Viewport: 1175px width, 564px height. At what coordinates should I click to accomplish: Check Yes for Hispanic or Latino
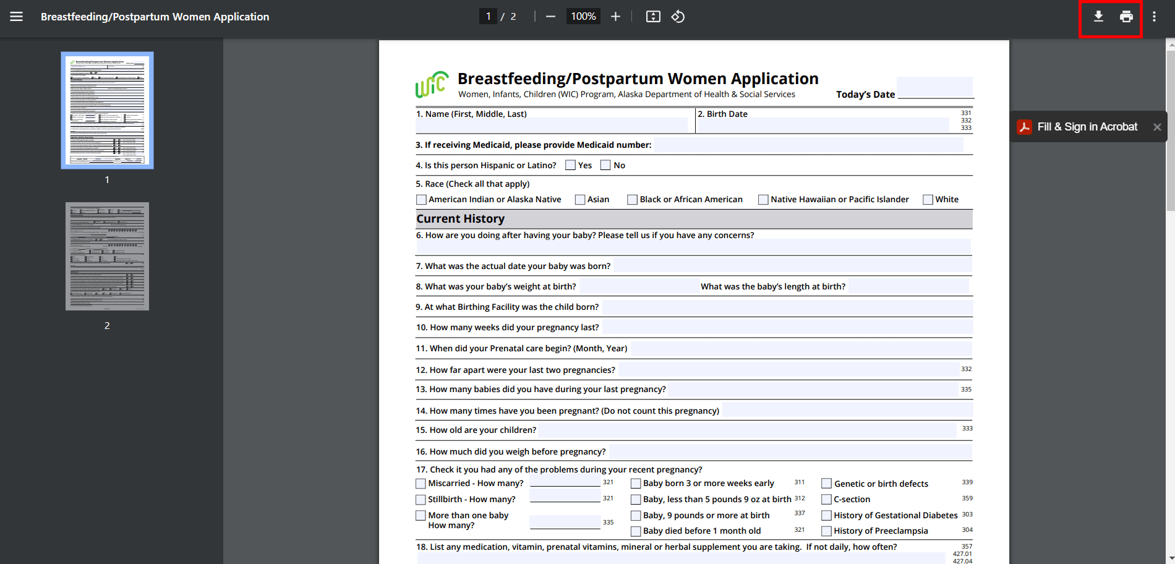tap(570, 165)
